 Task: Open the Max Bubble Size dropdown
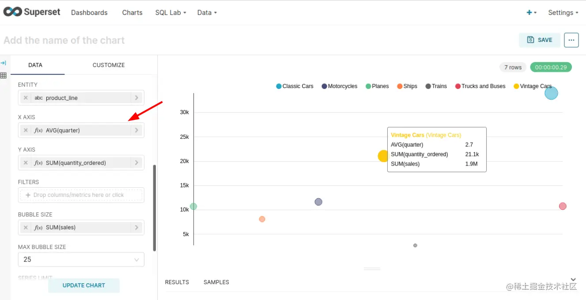[81, 259]
